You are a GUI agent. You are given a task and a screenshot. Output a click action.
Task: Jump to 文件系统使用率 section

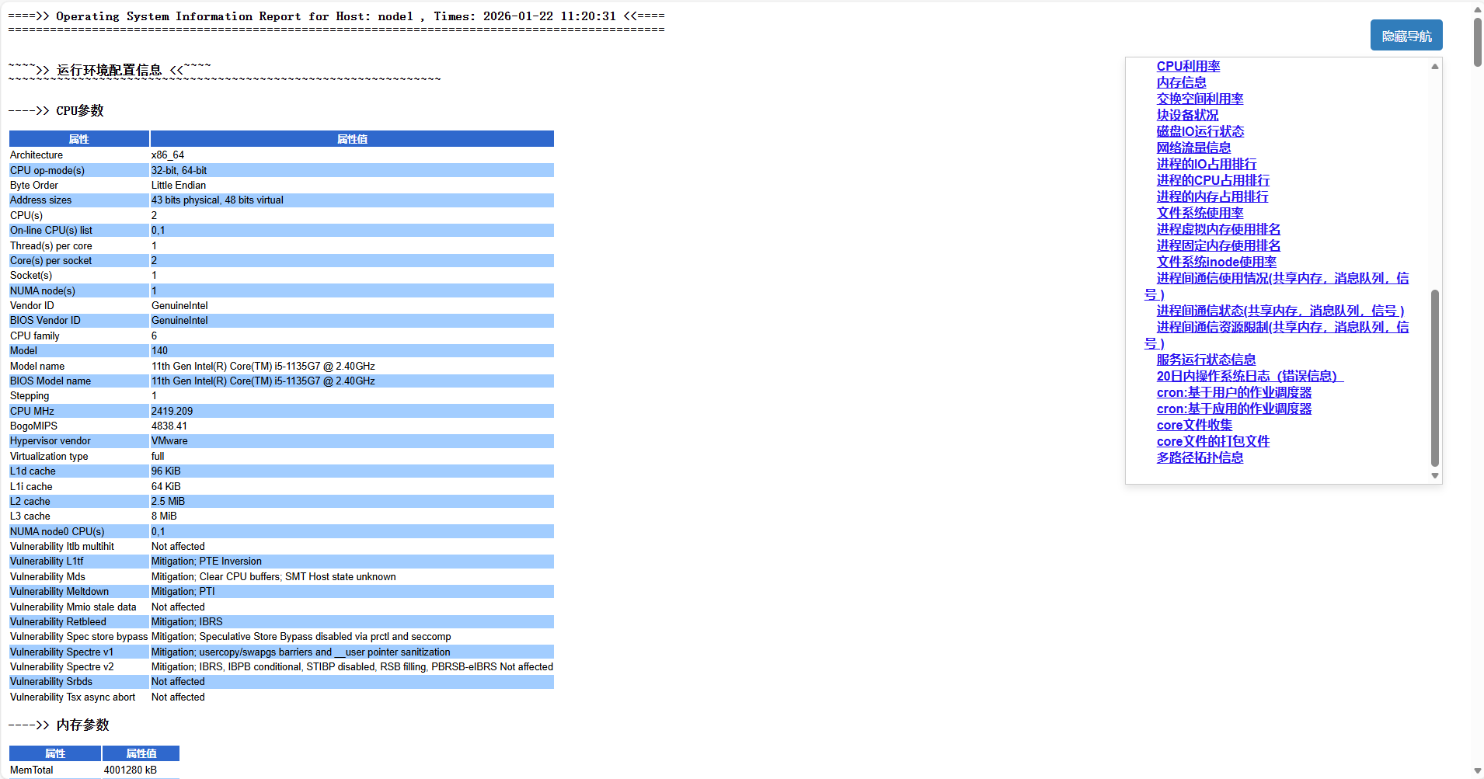(1200, 214)
